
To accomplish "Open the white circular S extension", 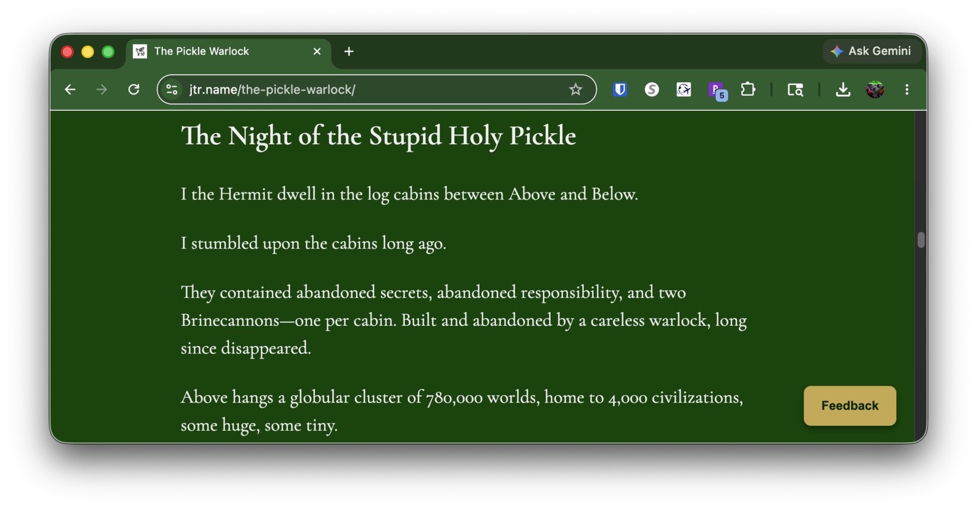I will 652,90.
